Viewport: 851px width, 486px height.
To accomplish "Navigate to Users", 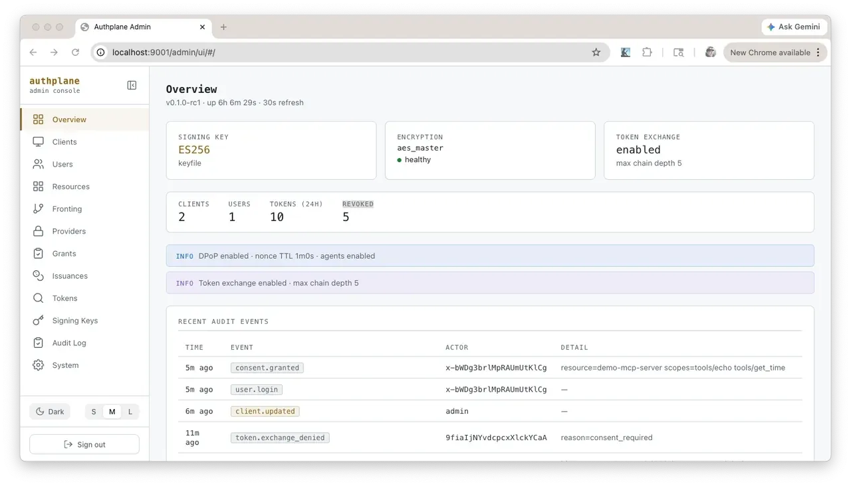I will tap(85, 164).
